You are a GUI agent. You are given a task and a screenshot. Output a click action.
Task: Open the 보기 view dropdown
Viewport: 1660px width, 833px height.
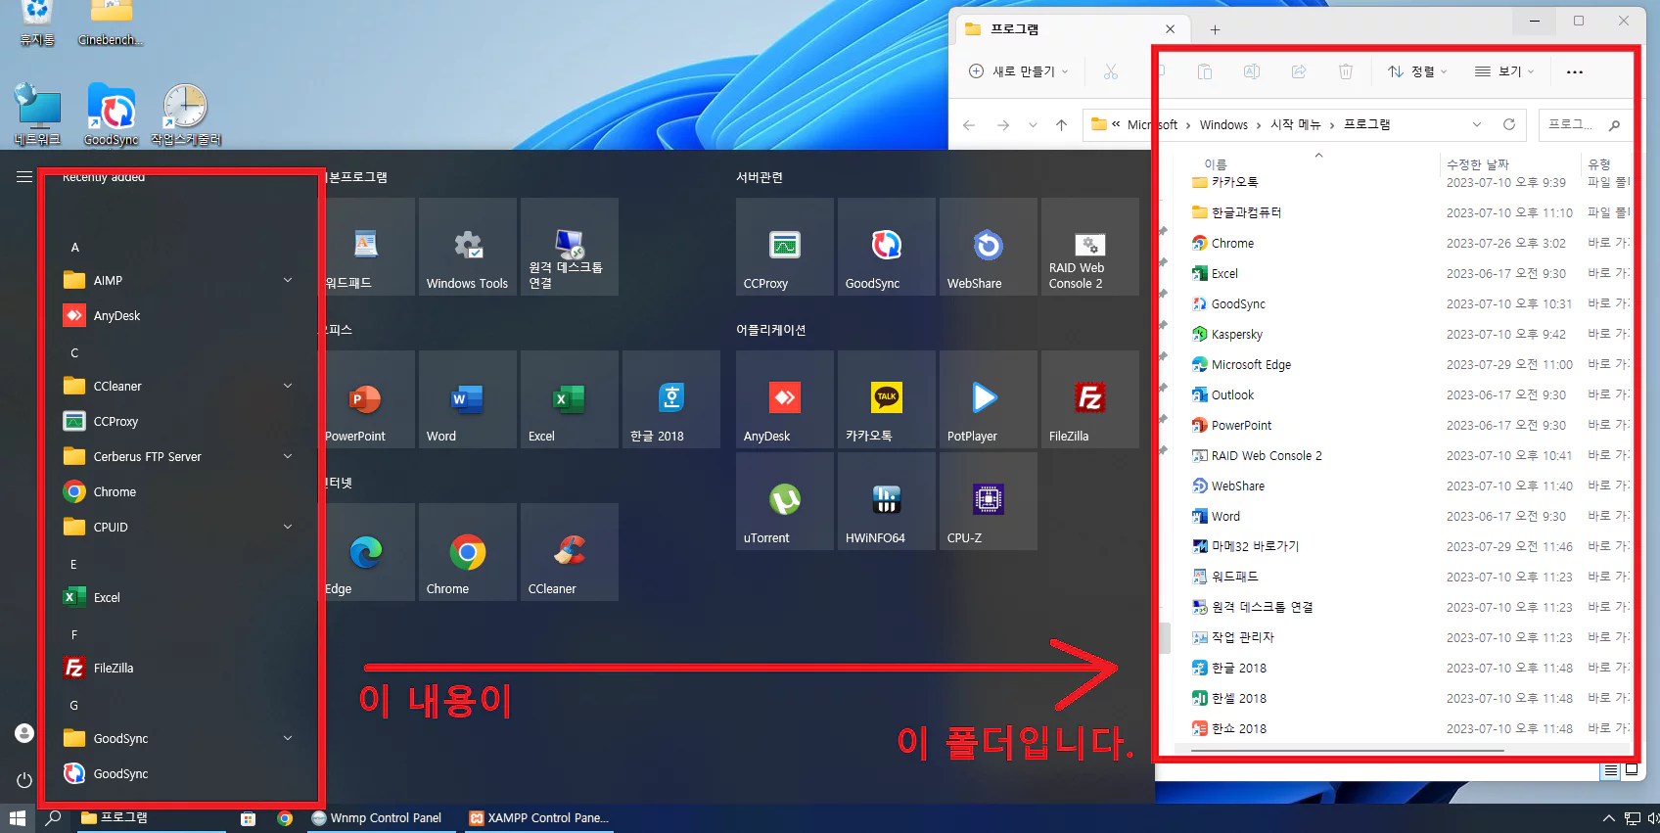(1504, 71)
